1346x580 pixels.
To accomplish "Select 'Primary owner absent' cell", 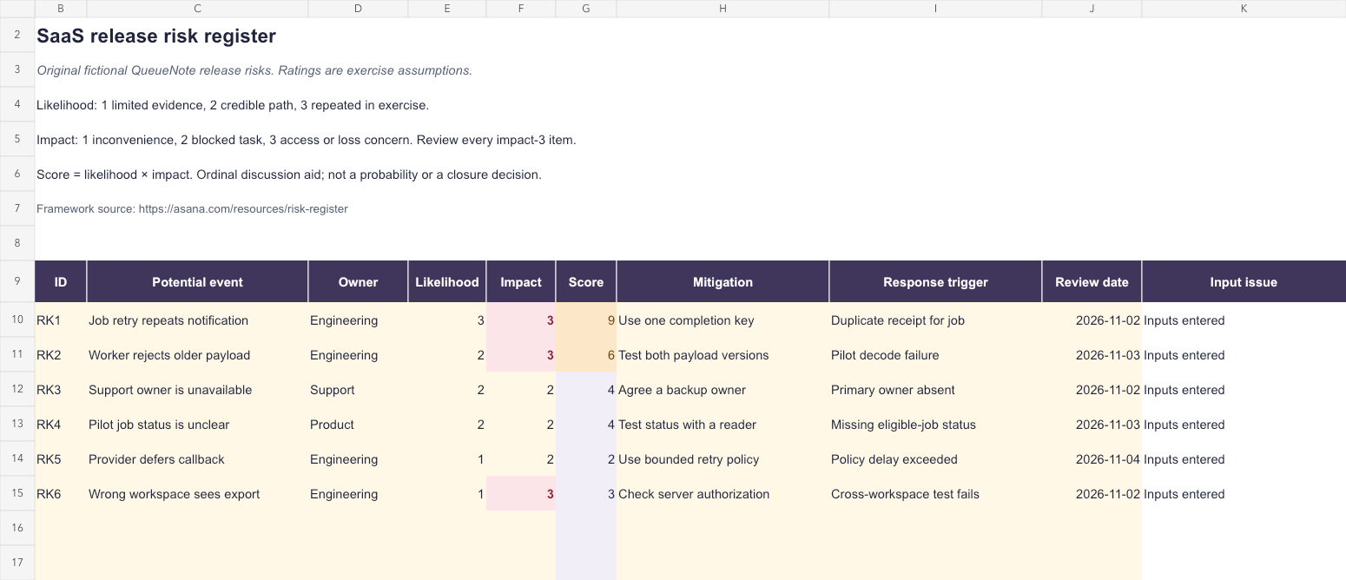I will pyautogui.click(x=935, y=390).
